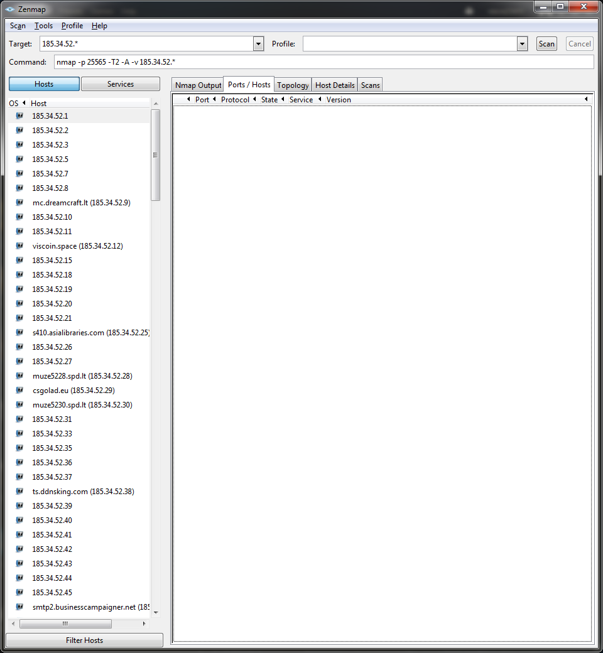Click the OS icon beside 185.34.52.2
This screenshot has height=653, width=603.
19,131
